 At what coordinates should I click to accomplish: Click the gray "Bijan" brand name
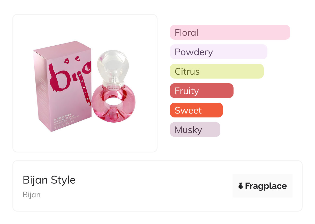[32, 194]
